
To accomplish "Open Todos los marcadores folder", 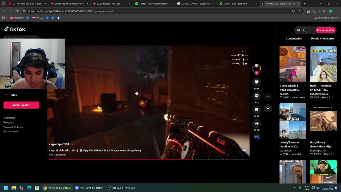I will click(326, 18).
